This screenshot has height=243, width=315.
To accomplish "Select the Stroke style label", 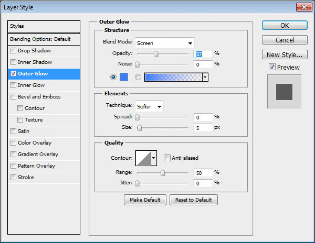I will [x=26, y=178].
